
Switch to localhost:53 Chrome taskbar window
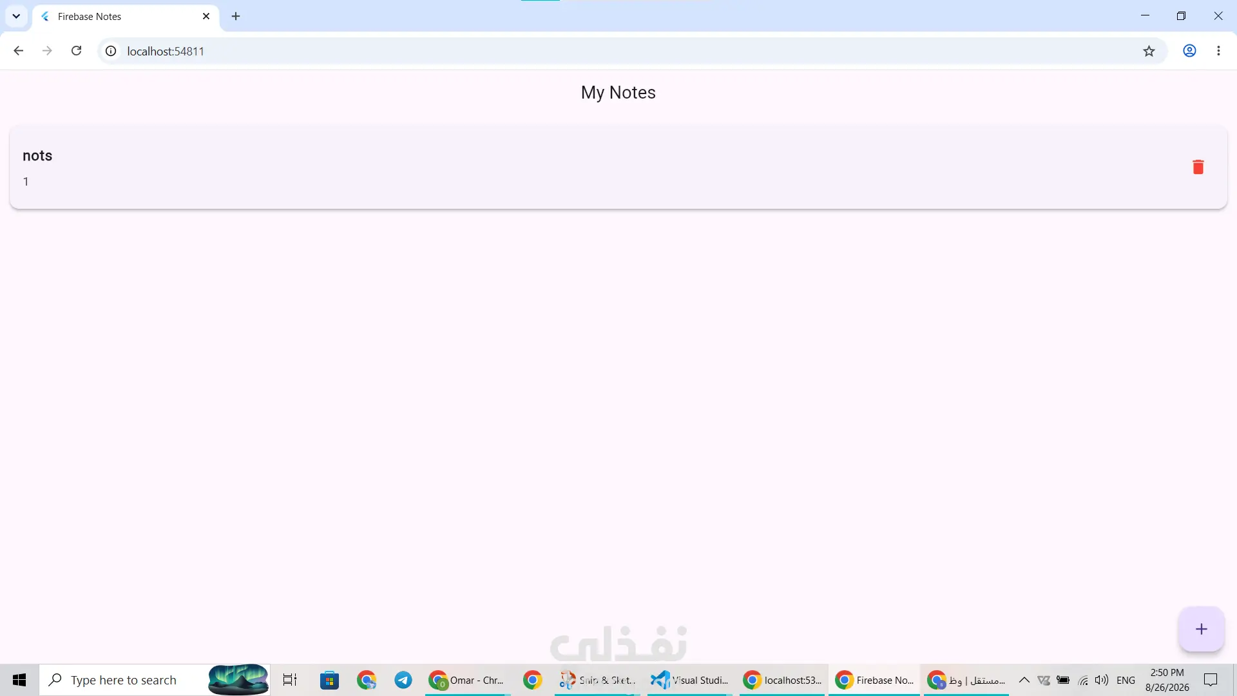782,680
